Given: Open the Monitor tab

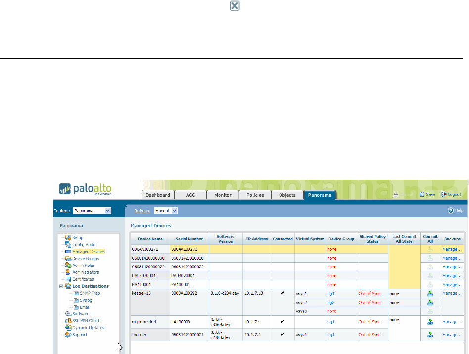Looking at the screenshot, I should (223, 195).
